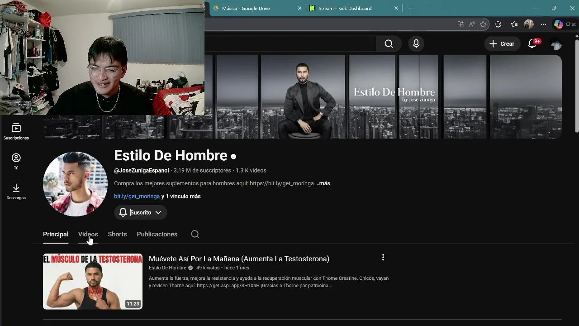The image size is (579, 326).
Task: Click the @JoseZunigaEspanol channel handle
Action: click(142, 171)
